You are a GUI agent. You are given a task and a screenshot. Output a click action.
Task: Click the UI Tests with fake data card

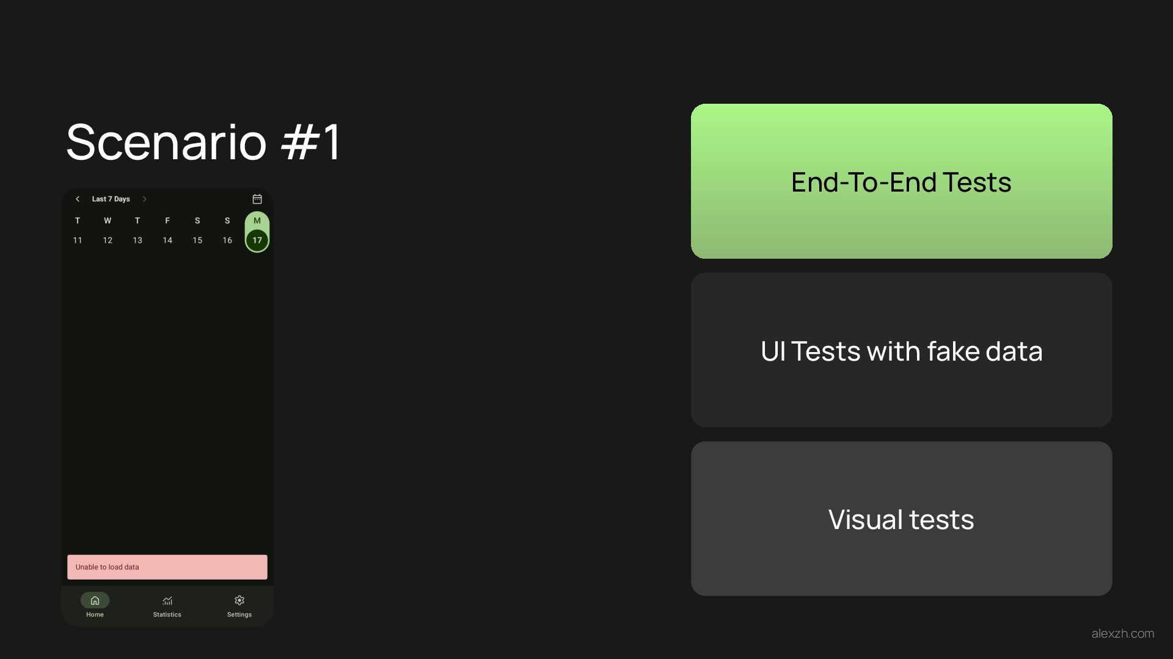tap(902, 350)
